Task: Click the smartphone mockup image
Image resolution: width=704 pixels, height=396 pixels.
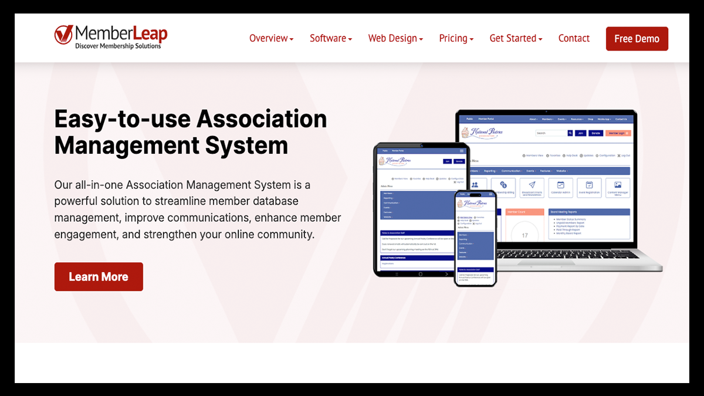Action: tap(475, 238)
